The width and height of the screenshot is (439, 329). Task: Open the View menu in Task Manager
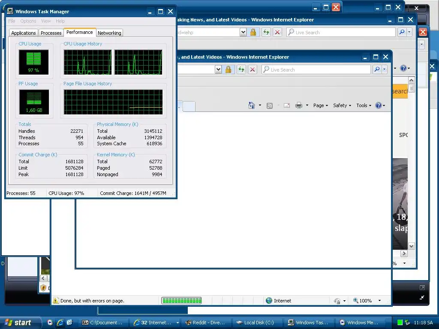coord(46,21)
